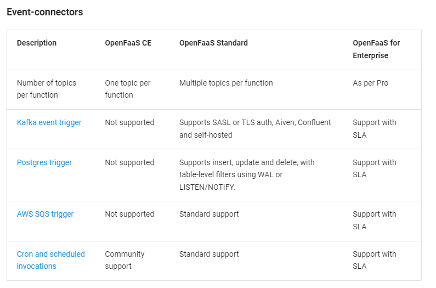The width and height of the screenshot is (436, 288).
Task: Open the AWS SQS trigger link
Action: [45, 214]
